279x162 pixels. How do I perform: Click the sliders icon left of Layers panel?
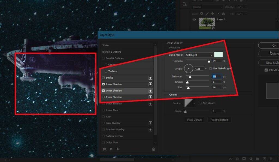(185, 4)
